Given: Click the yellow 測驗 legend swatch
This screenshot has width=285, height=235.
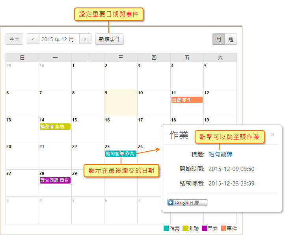Looking at the screenshot, I should pos(185,228).
